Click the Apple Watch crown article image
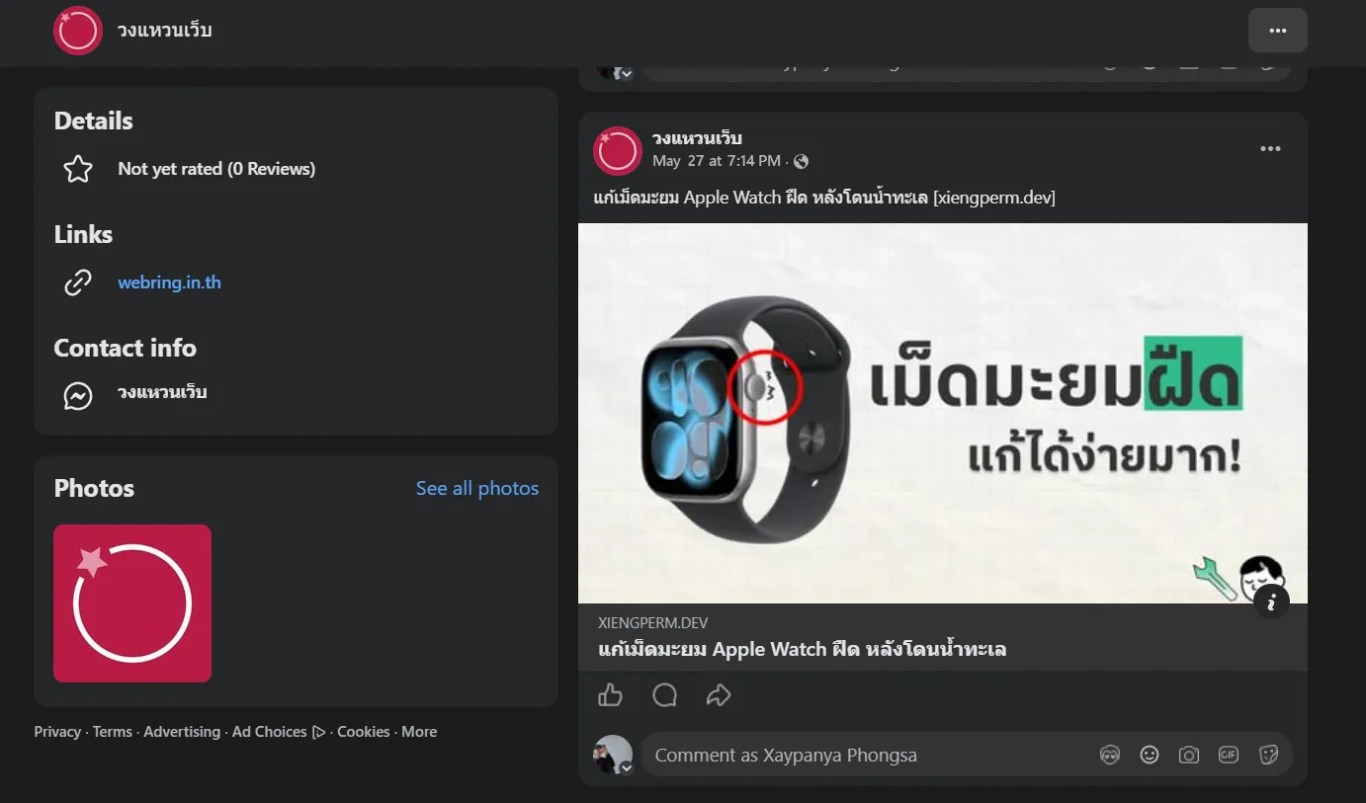 tap(943, 413)
